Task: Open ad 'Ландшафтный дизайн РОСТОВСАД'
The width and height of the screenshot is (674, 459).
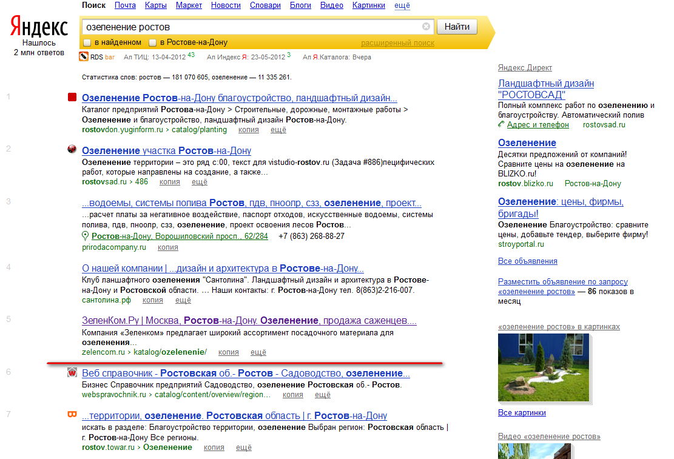Action: point(546,89)
